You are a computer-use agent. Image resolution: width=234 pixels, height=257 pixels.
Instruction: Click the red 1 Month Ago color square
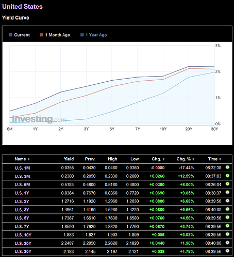point(42,35)
